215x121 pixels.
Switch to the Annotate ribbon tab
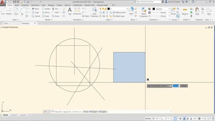pos(25,5)
